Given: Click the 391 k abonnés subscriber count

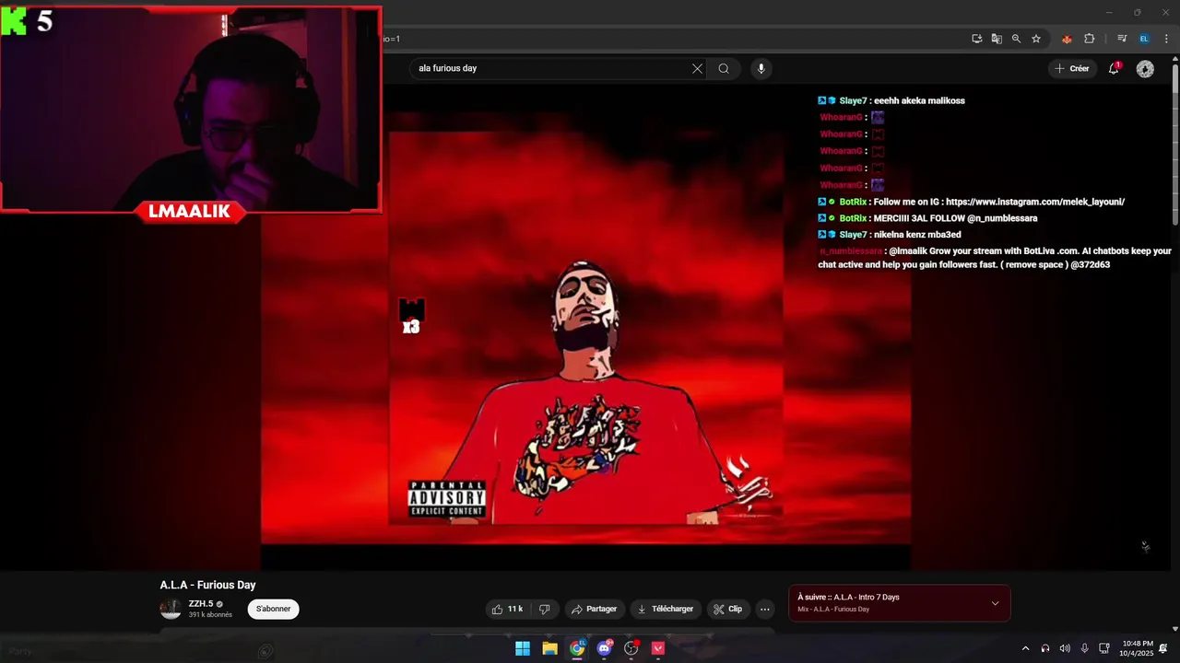Looking at the screenshot, I should click(x=210, y=615).
